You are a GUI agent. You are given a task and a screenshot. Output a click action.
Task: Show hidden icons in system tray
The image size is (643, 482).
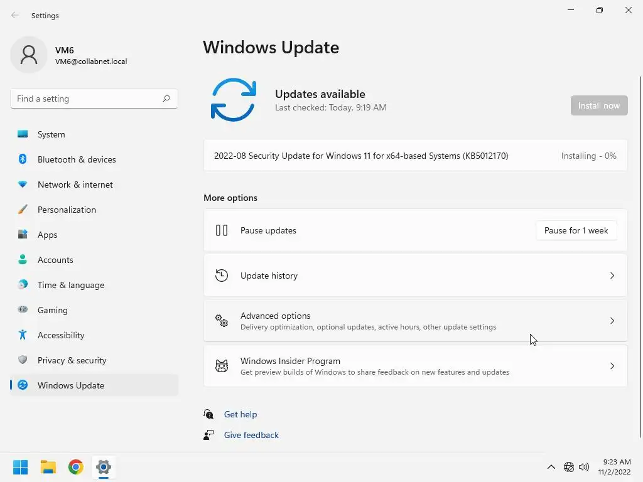[x=551, y=467]
